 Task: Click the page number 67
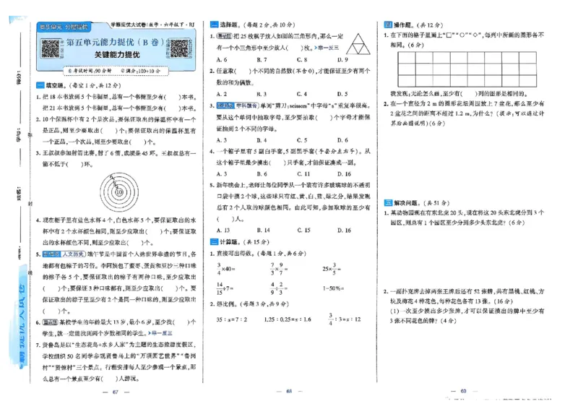click(116, 392)
